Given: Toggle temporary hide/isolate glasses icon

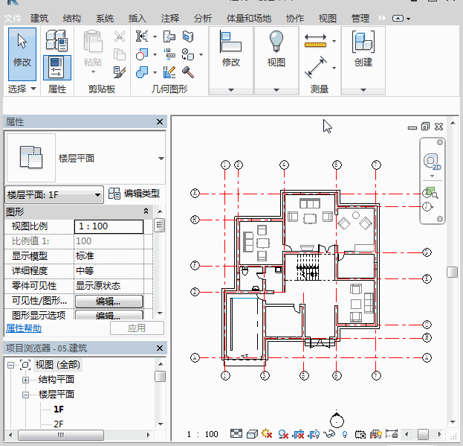Looking at the screenshot, I should click(x=331, y=434).
